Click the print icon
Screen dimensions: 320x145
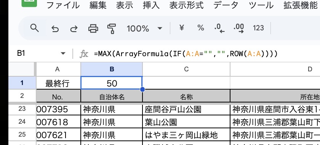pos(93,28)
